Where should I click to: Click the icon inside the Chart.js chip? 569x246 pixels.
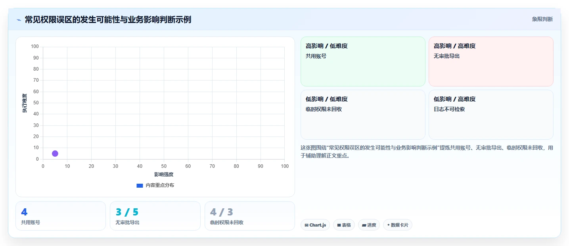(307, 225)
